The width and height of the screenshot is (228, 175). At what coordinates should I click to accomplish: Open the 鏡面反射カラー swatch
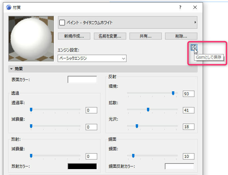tap(180, 166)
